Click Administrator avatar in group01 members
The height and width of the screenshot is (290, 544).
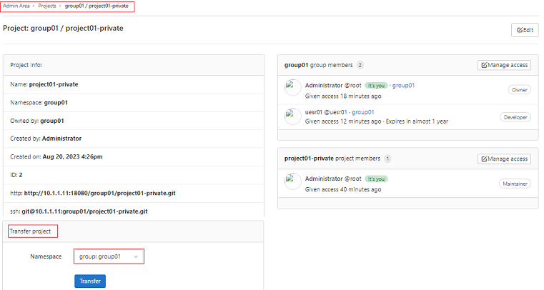pos(293,88)
